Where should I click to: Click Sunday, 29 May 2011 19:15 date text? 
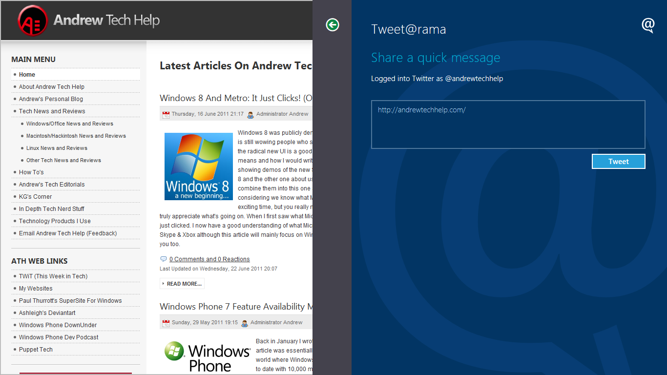coord(205,323)
